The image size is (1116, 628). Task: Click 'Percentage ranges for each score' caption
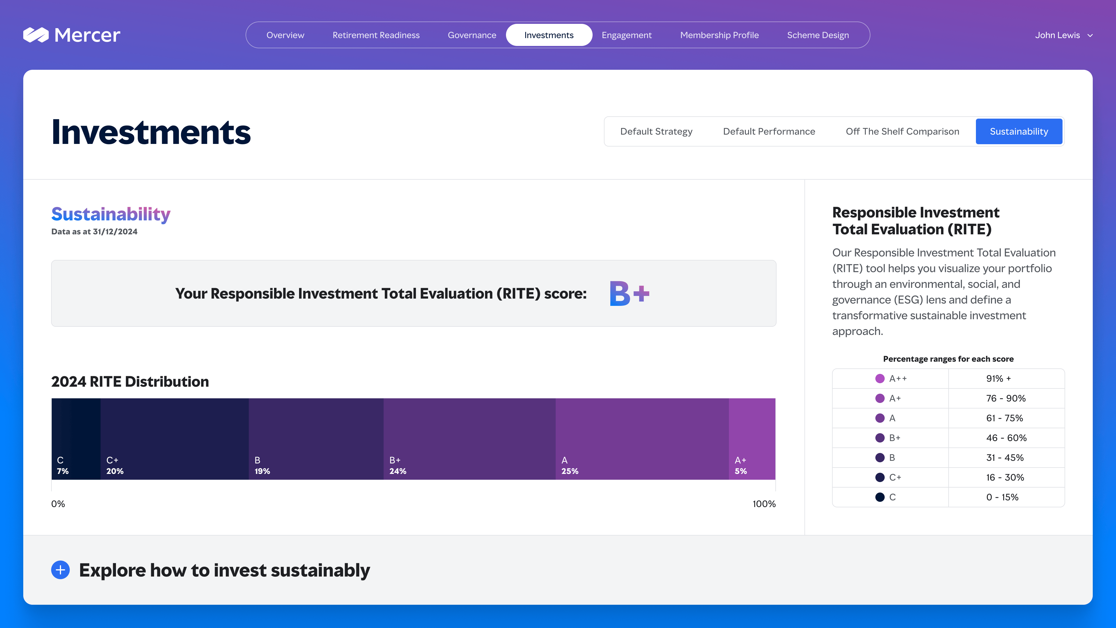coord(948,359)
